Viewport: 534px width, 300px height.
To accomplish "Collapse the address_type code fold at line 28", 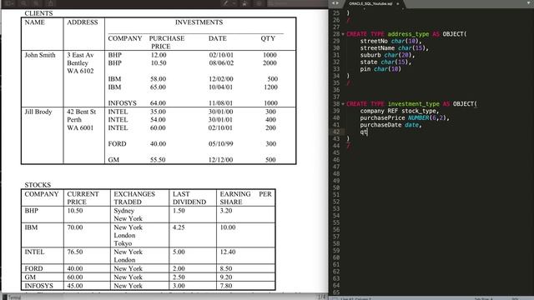I will 343,34.
